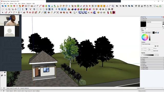Click the first orange square toolbar icon
This screenshot has width=164, height=92.
tap(98, 6)
